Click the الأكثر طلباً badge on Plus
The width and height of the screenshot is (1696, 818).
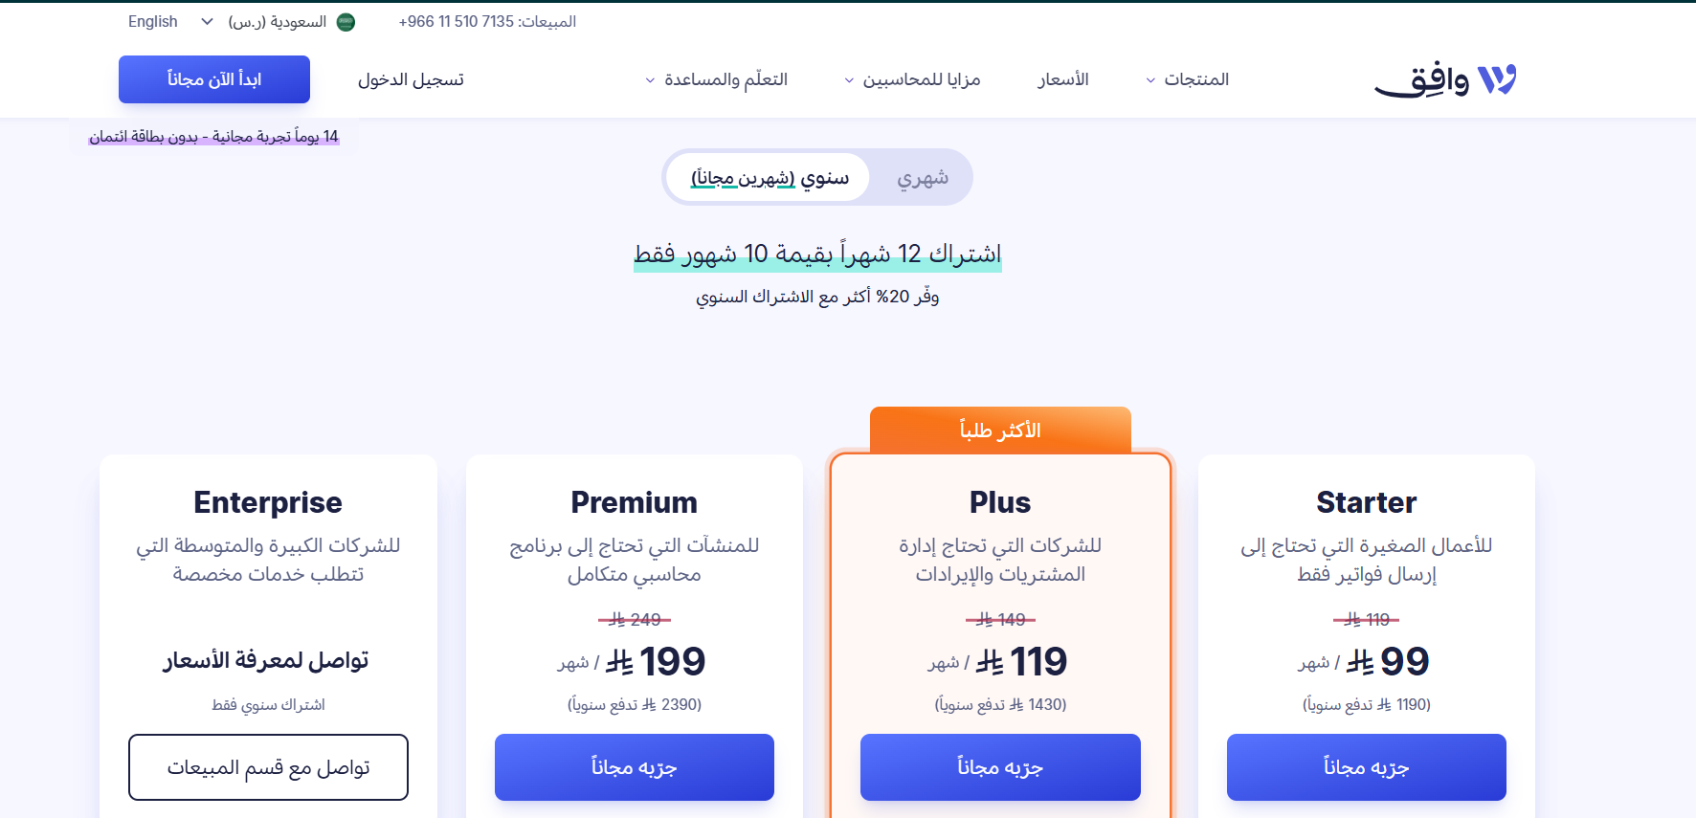tap(999, 430)
